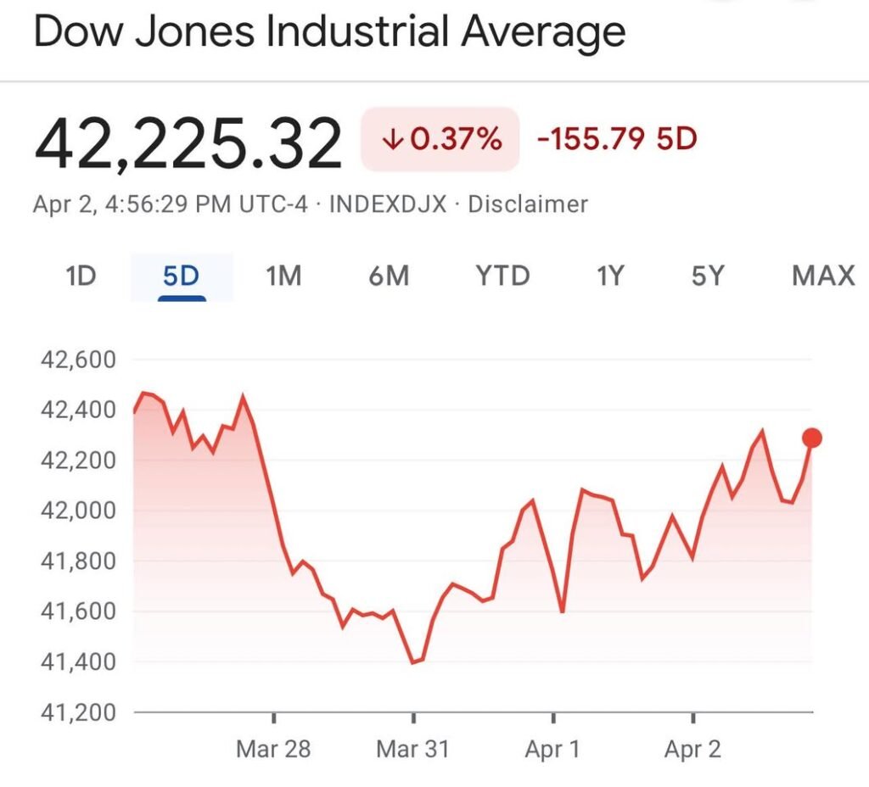Viewport: 869px width, 787px height.
Task: Switch to the 6M chart view
Action: tap(390, 276)
